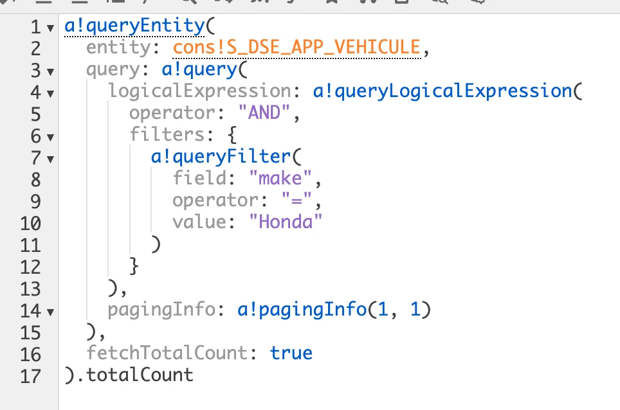Click the a!queryFilter function name
620x410 pixels.
221,157
